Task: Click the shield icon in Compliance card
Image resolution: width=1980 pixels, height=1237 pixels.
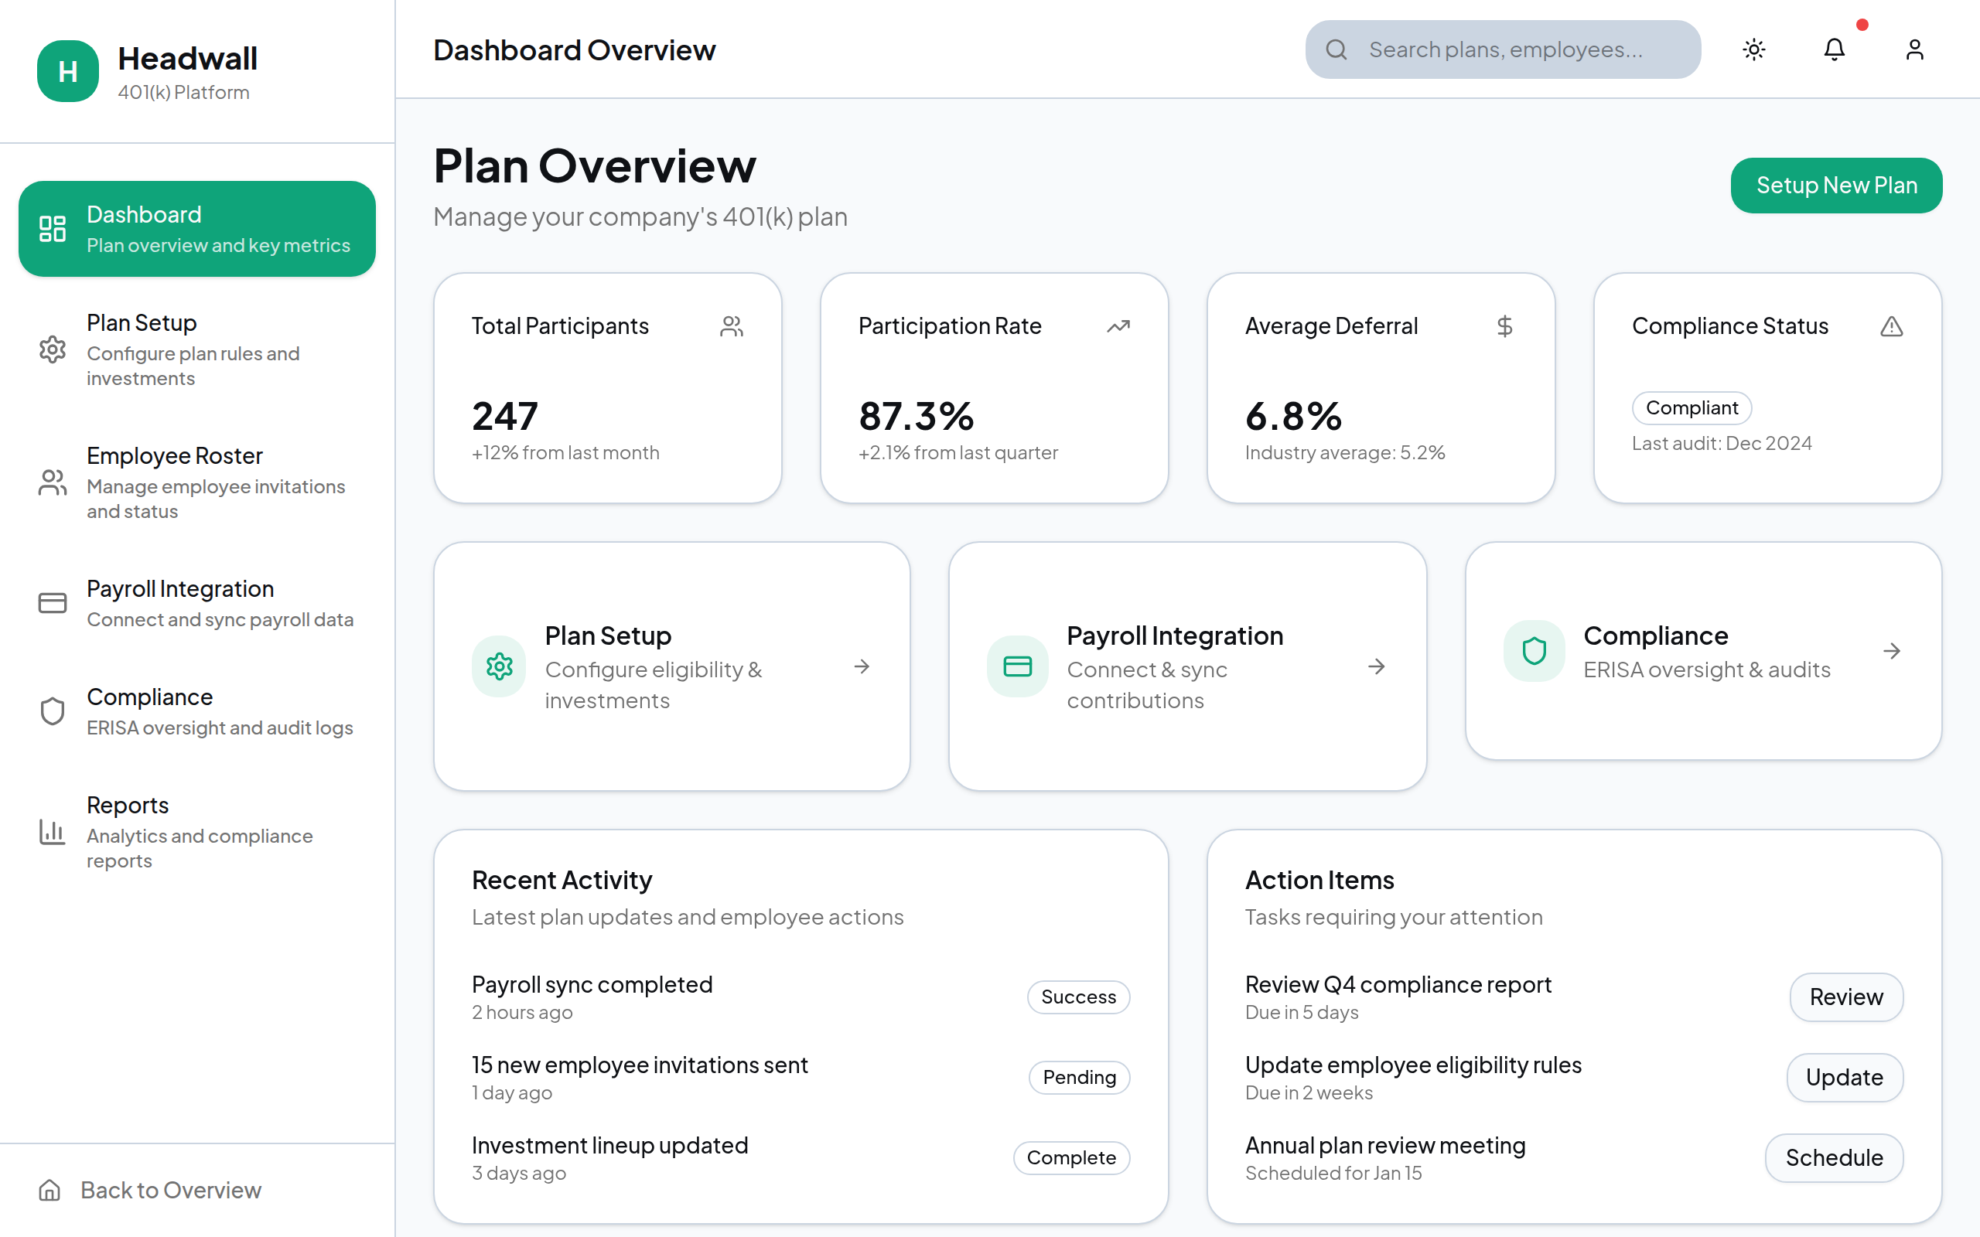Action: coord(1533,651)
